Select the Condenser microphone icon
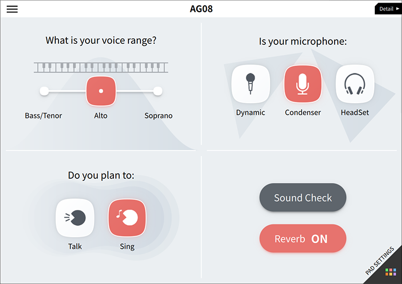402x284 pixels. pos(303,84)
